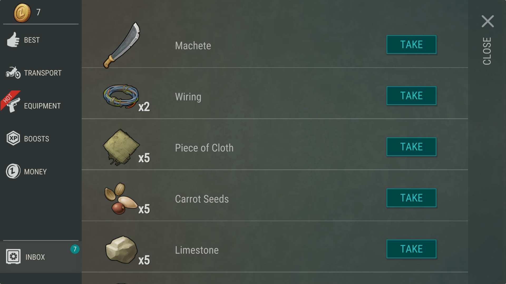The image size is (506, 284).
Task: Click the gold coin currency icon
Action: point(22,13)
